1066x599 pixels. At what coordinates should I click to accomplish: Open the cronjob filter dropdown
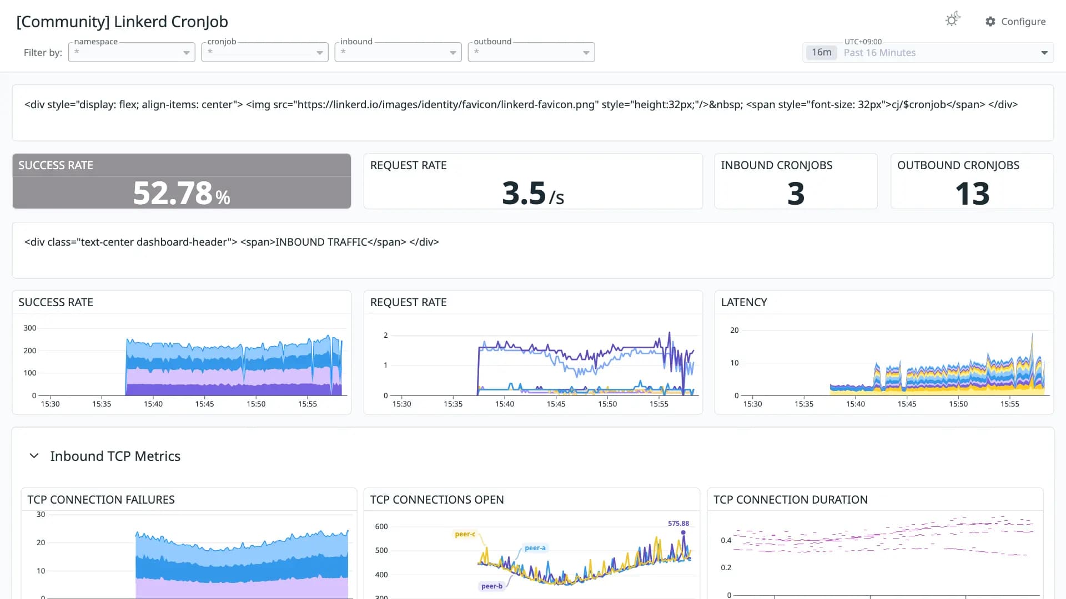tap(265, 52)
